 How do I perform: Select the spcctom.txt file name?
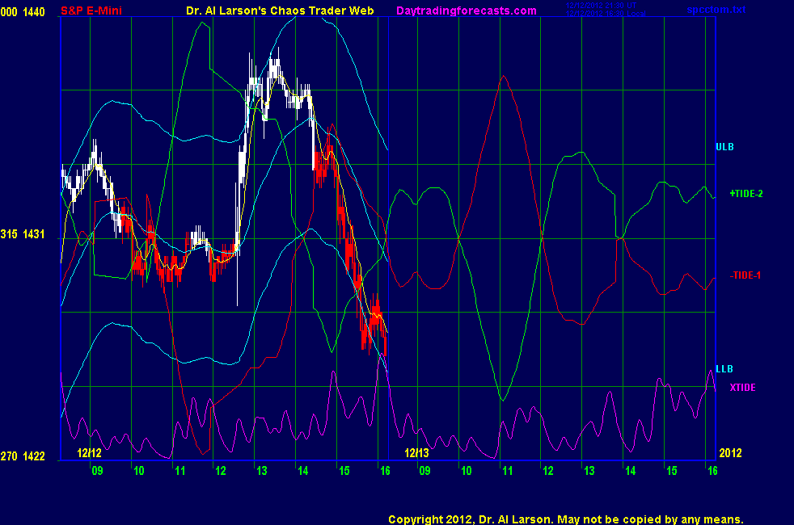716,10
